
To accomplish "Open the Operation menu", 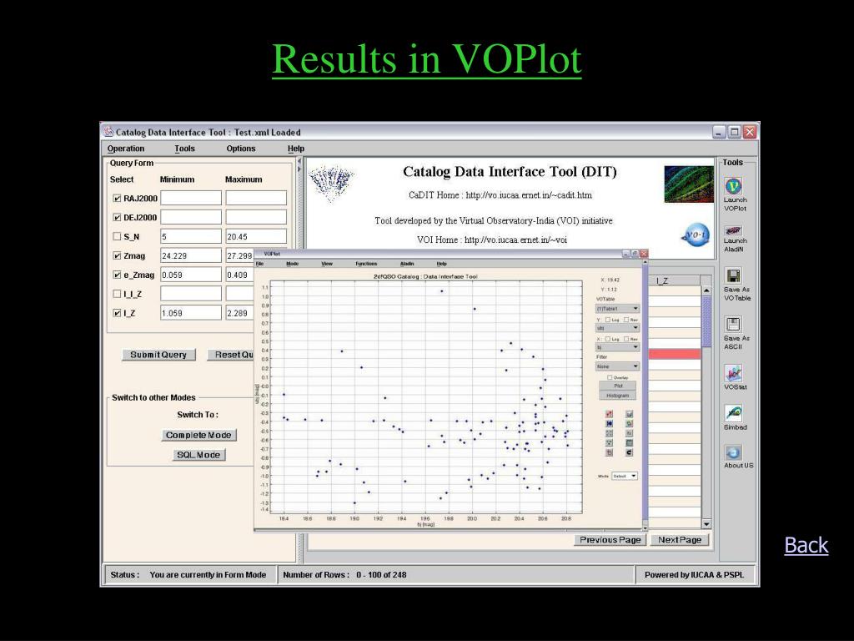I will (x=126, y=149).
